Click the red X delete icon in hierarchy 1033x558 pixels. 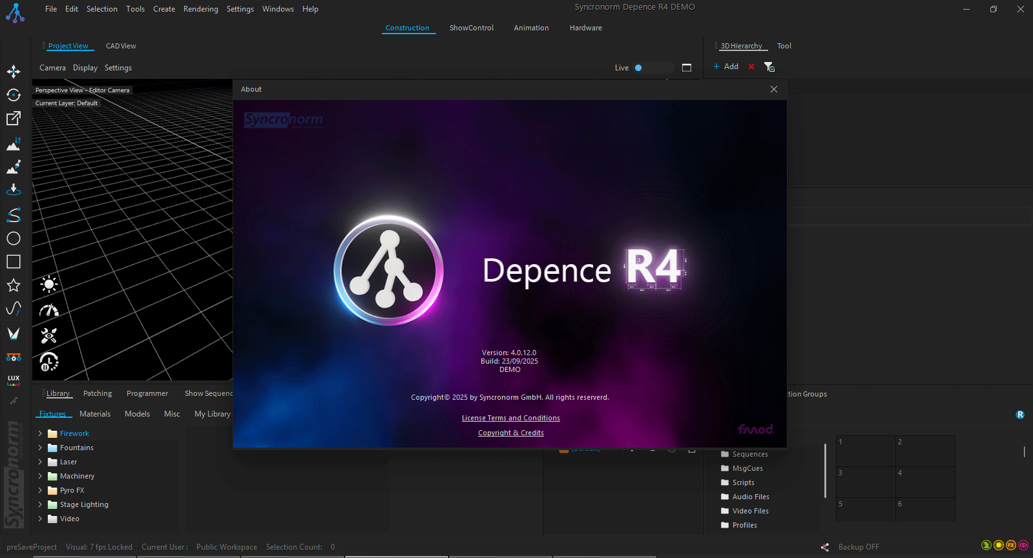tap(751, 67)
